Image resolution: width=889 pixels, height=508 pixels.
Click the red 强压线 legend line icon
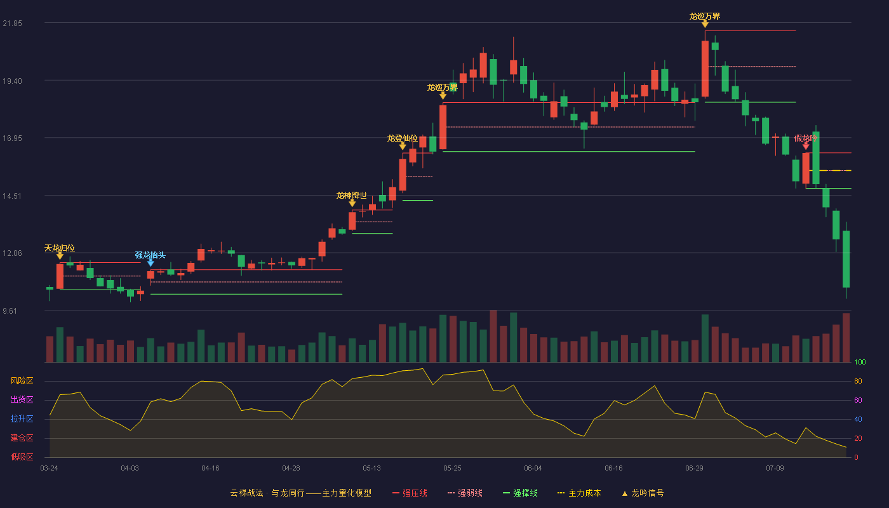(396, 493)
